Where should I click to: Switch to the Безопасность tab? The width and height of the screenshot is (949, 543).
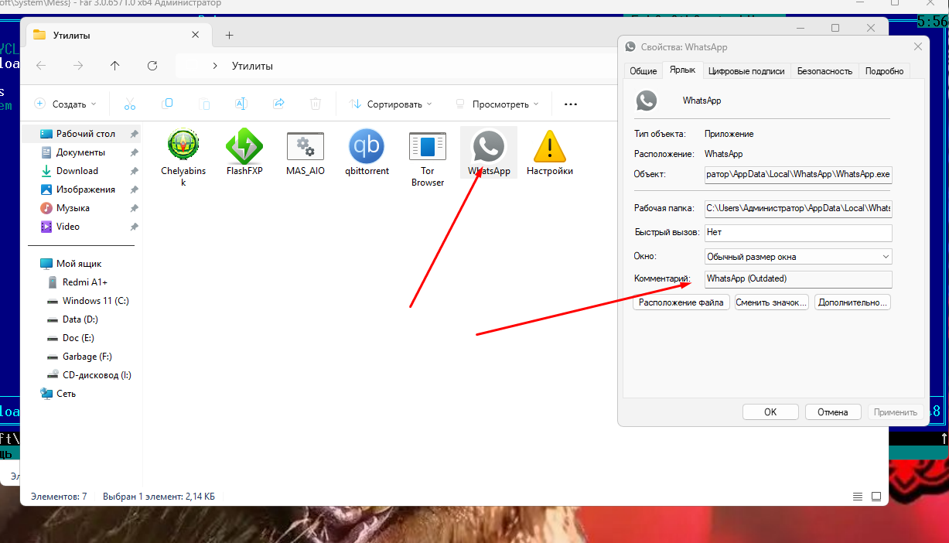[824, 70]
